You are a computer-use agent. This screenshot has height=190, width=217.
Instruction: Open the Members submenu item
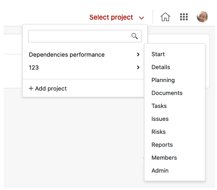pyautogui.click(x=164, y=158)
